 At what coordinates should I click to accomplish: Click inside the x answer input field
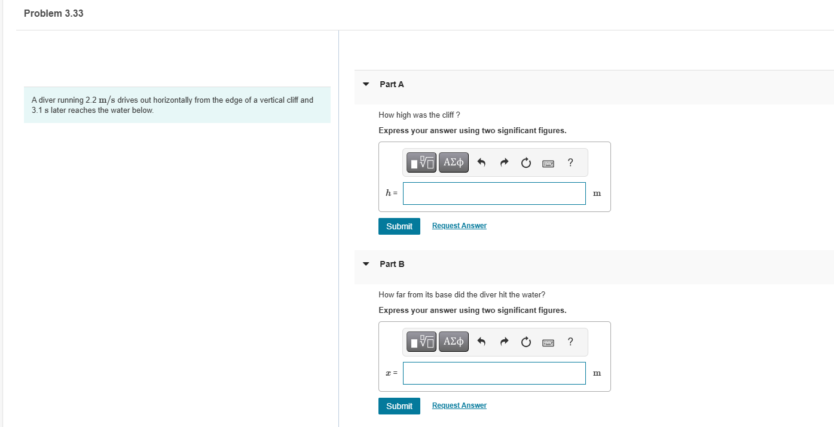coord(494,373)
